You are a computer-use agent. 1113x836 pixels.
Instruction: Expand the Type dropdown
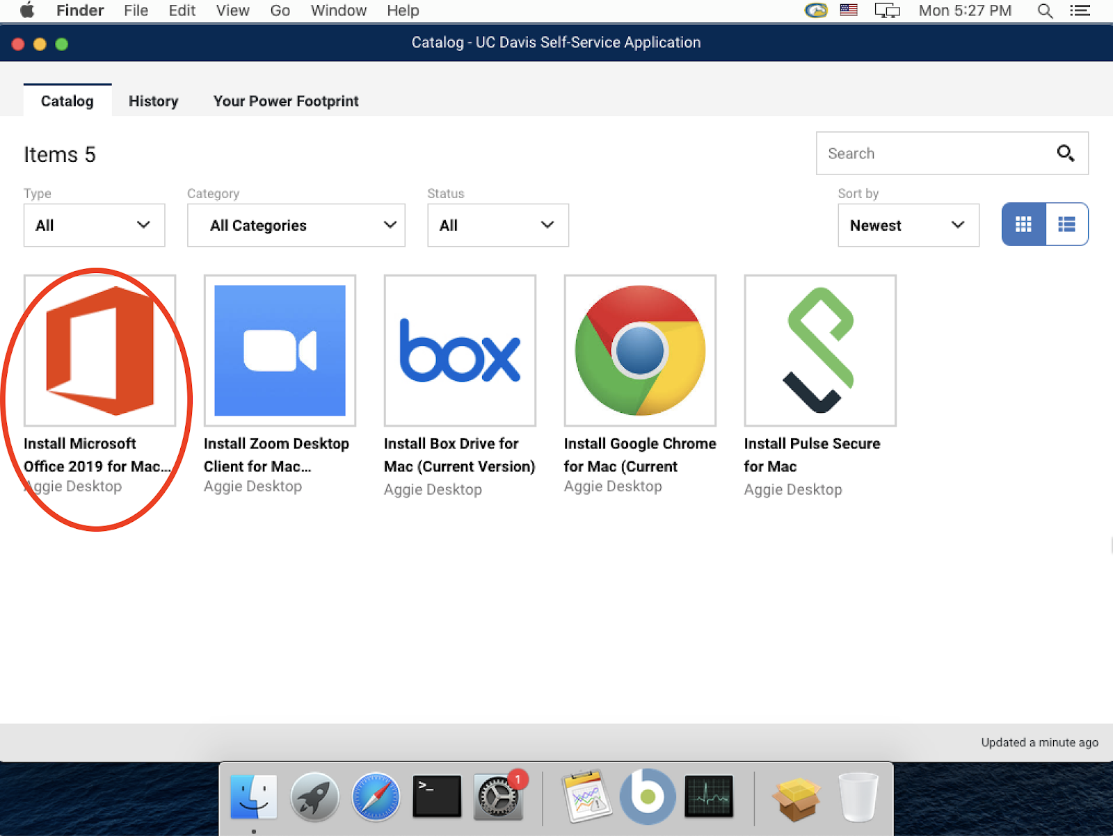(94, 225)
